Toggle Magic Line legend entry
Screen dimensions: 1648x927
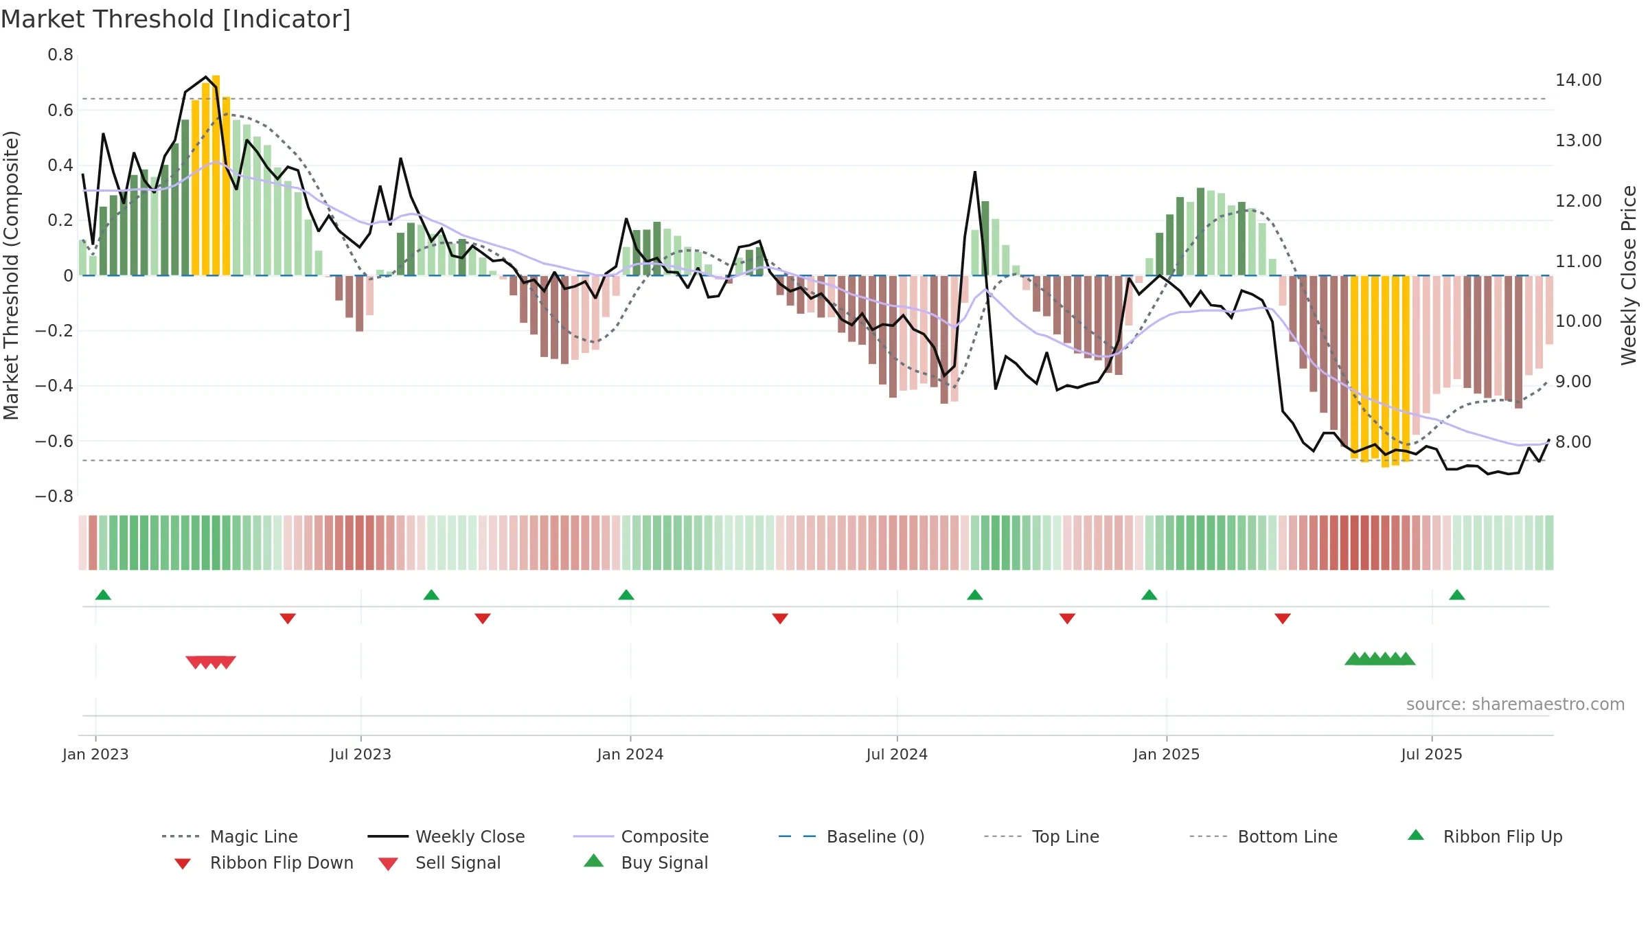[x=230, y=836]
